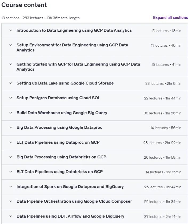
Task: Expand chevron for Introduction to Data Engineering section
Action: pos(11,30)
